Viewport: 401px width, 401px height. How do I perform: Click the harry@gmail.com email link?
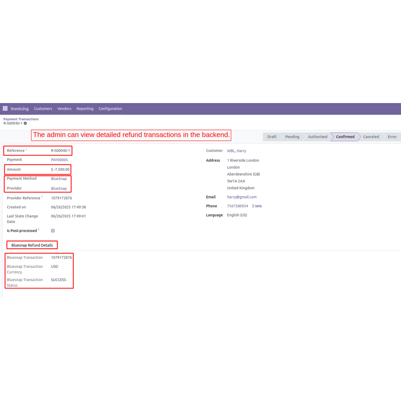tap(242, 197)
